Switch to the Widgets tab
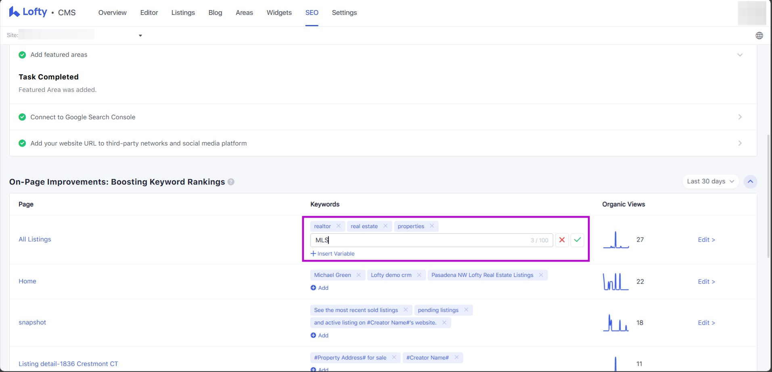The height and width of the screenshot is (372, 772). click(279, 12)
